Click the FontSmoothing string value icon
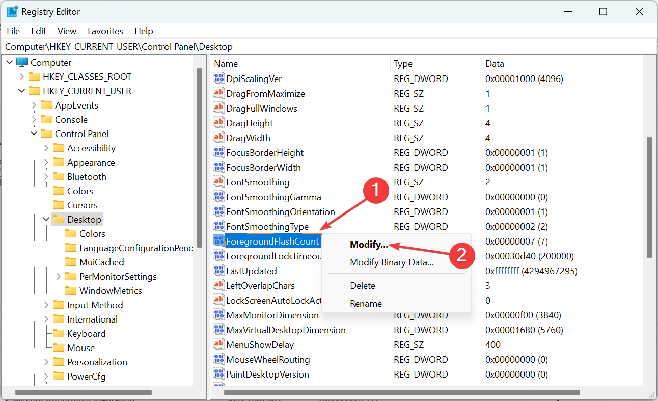Screen dimensions: 658x401 [x=218, y=182]
